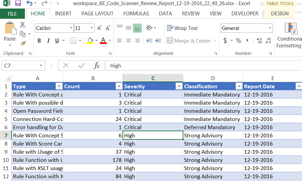Click the Borders icon in Font group
Viewport: 302px width, 181px height.
tap(73, 41)
